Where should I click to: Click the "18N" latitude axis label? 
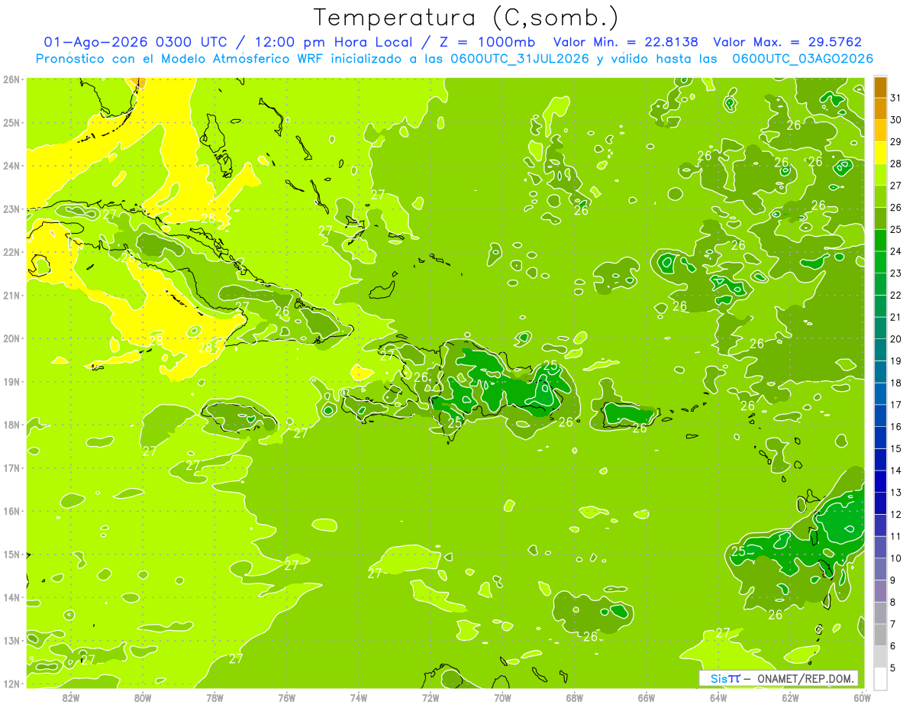[11, 425]
